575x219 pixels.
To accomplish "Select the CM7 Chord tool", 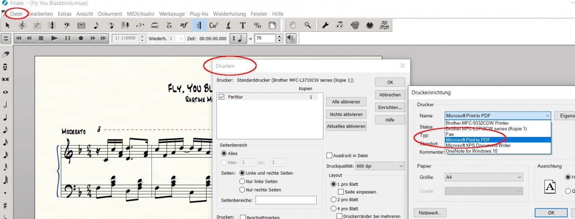I will pos(213,25).
